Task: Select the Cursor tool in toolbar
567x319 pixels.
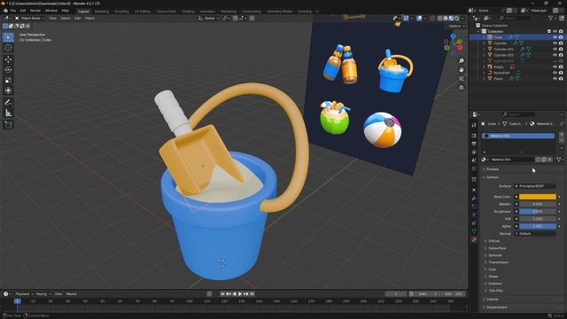Action: point(8,48)
